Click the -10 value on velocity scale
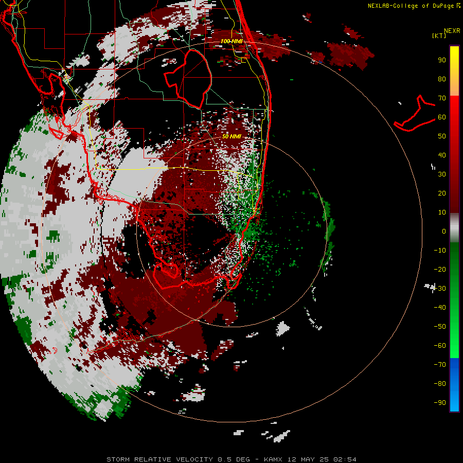The height and width of the screenshot is (463, 463). tap(440, 251)
